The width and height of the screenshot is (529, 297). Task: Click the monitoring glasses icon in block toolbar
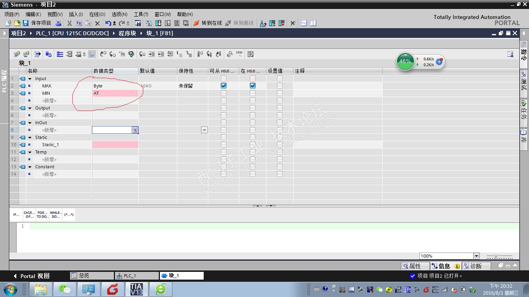[x=240, y=54]
